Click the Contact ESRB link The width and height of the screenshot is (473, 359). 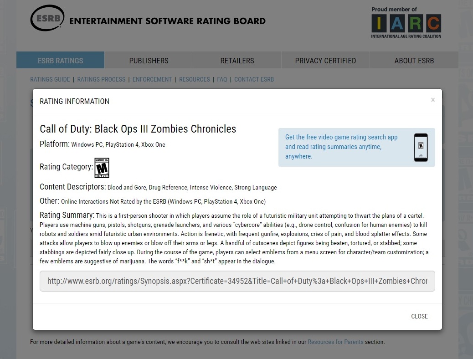[254, 79]
